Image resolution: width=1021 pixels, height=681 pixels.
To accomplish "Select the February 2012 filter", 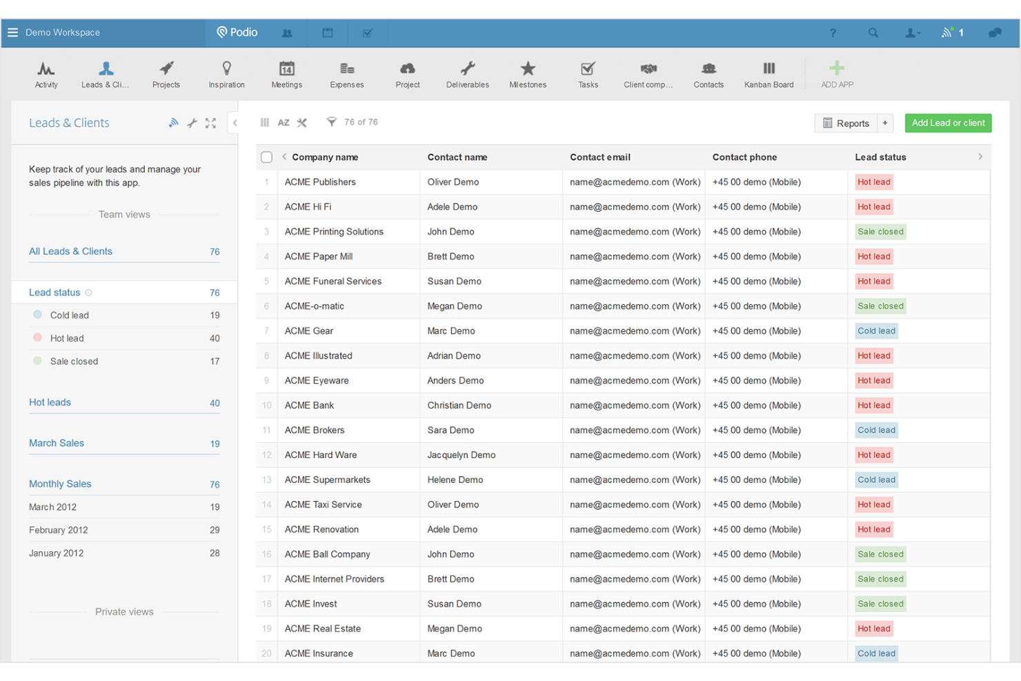I will click(125, 531).
